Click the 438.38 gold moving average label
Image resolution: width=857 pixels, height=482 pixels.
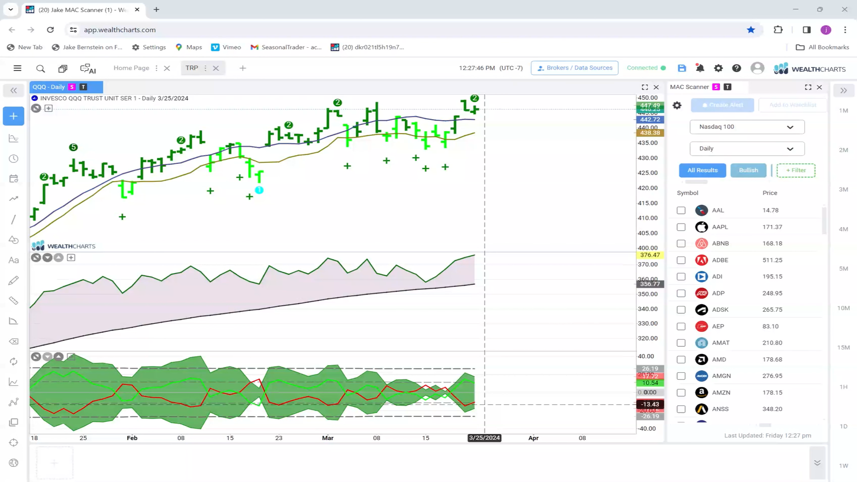click(650, 133)
